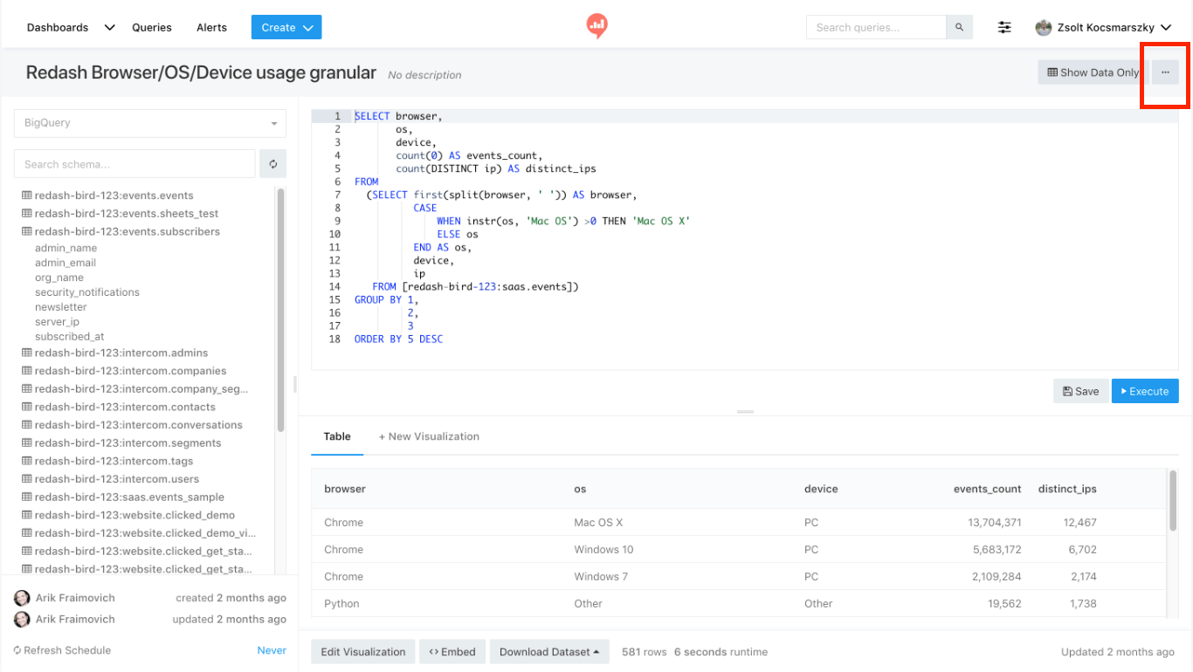This screenshot has width=1193, height=672.
Task: Select the newsletter column in schema
Action: (61, 307)
